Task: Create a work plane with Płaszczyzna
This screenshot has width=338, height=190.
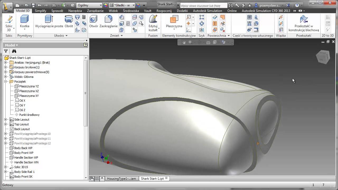Action: tap(174, 22)
